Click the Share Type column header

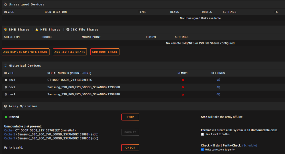point(12,37)
